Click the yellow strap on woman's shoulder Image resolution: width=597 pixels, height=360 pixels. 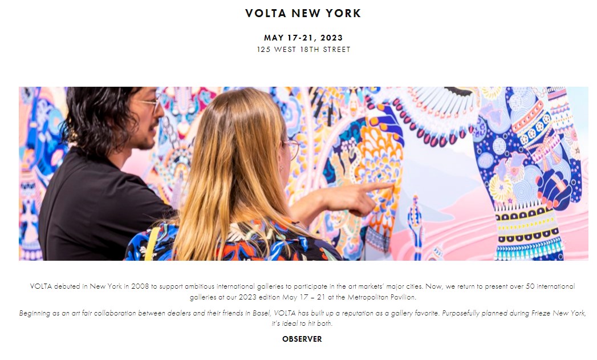(152, 245)
